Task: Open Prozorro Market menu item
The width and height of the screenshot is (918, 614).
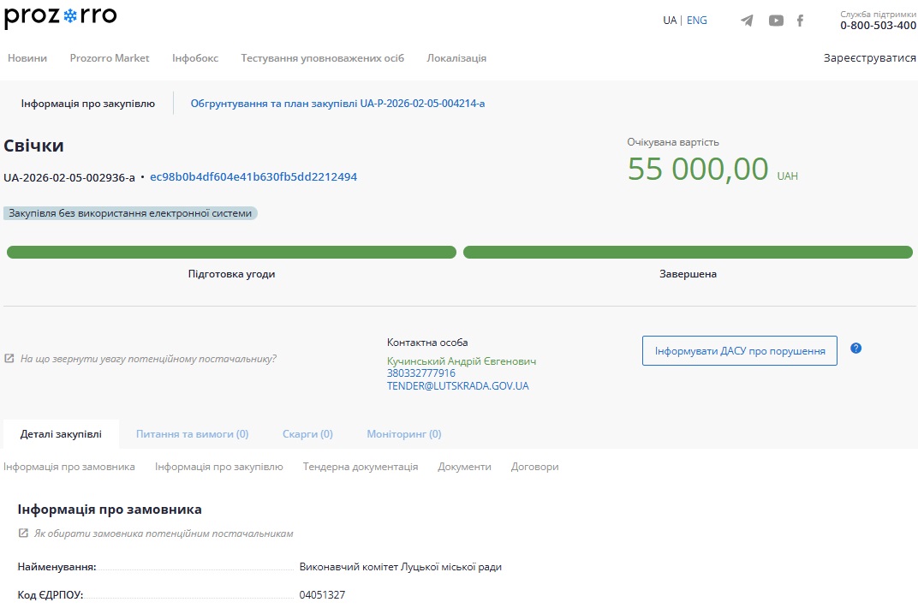Action: pos(110,58)
